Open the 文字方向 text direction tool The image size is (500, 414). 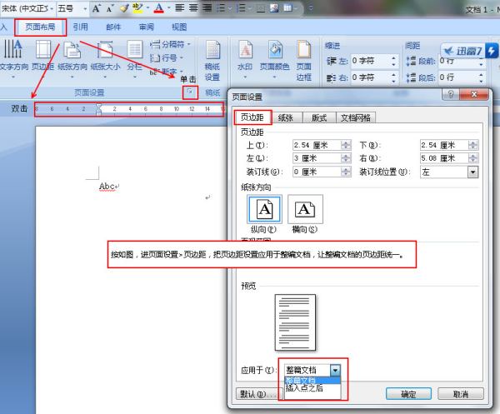click(x=13, y=57)
